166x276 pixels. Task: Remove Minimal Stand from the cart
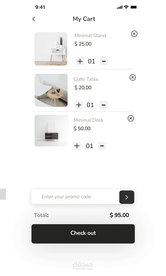click(x=134, y=34)
